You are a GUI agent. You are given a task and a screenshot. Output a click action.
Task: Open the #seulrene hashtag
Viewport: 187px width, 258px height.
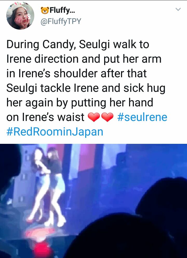coord(142,117)
